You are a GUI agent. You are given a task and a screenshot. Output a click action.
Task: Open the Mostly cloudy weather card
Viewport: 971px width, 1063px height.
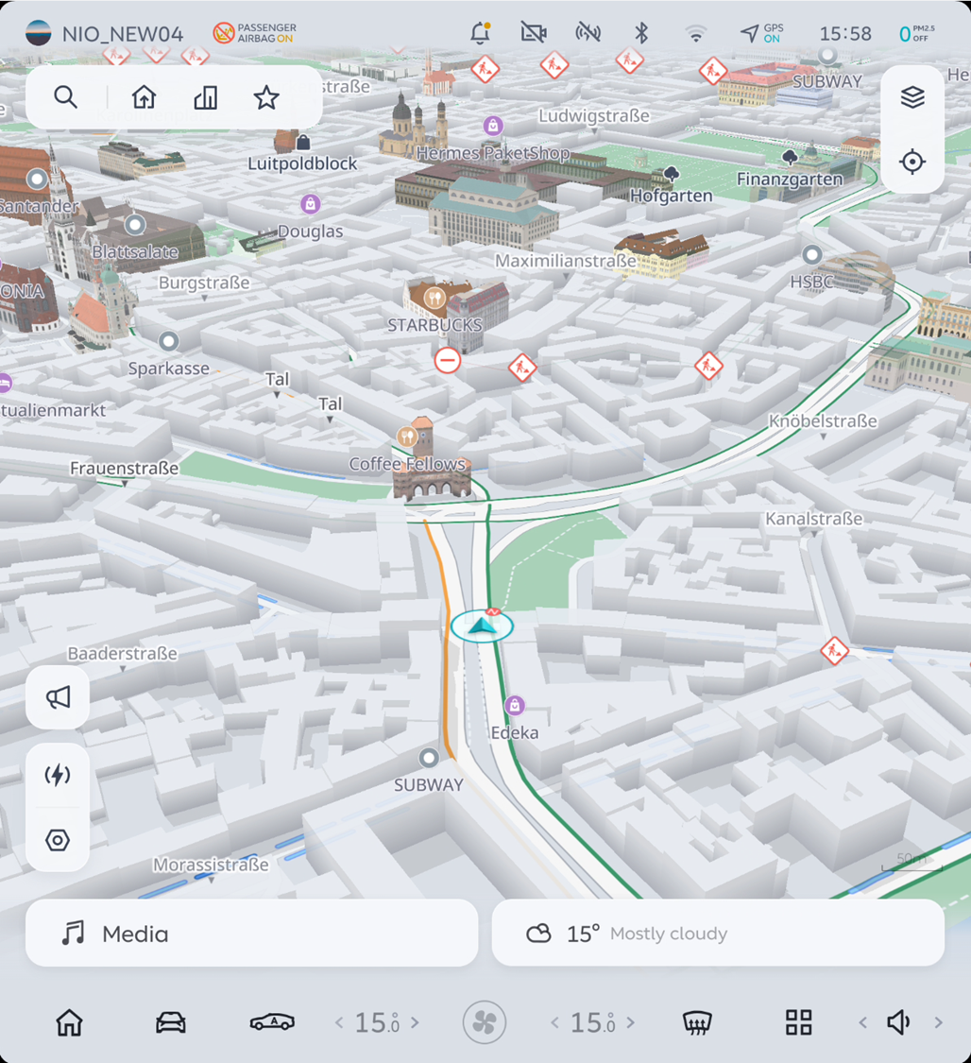(x=718, y=934)
